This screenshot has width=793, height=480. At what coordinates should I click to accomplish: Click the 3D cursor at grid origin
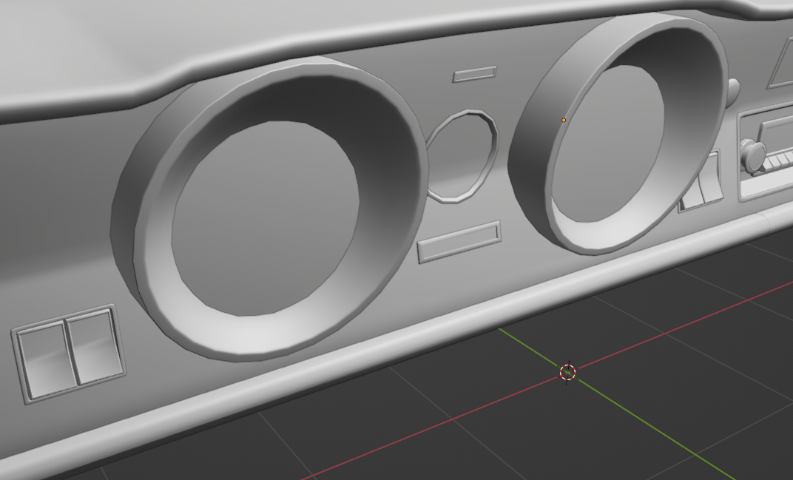pyautogui.click(x=567, y=372)
